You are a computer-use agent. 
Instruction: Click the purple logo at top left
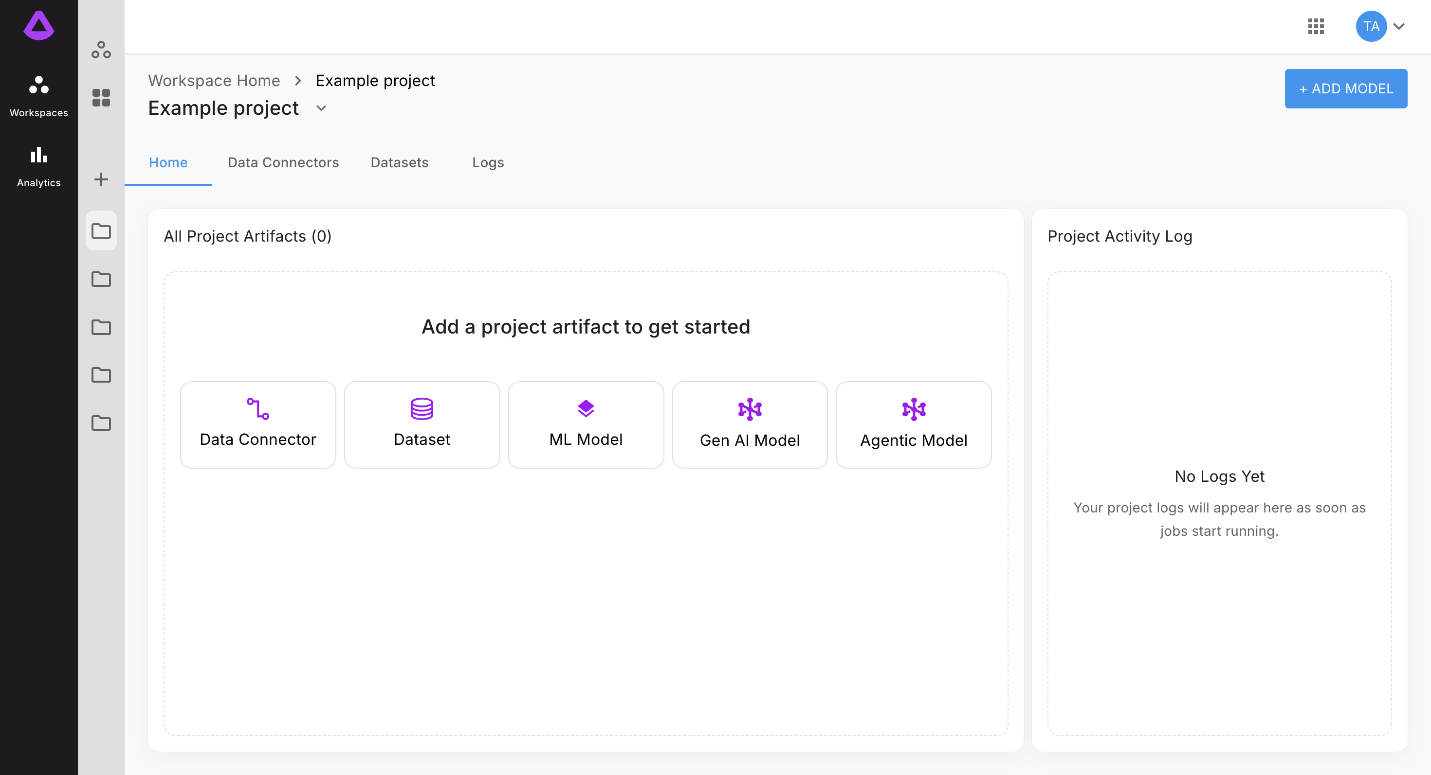38,26
